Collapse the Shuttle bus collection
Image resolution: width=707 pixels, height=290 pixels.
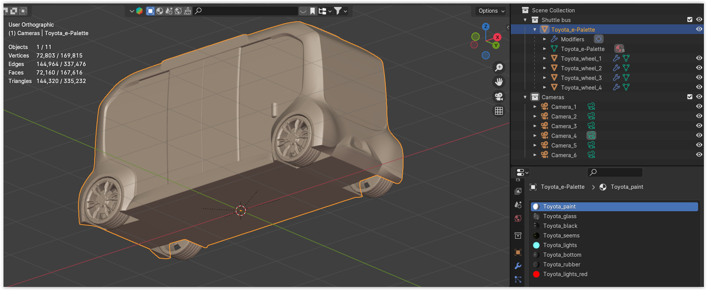(x=525, y=20)
